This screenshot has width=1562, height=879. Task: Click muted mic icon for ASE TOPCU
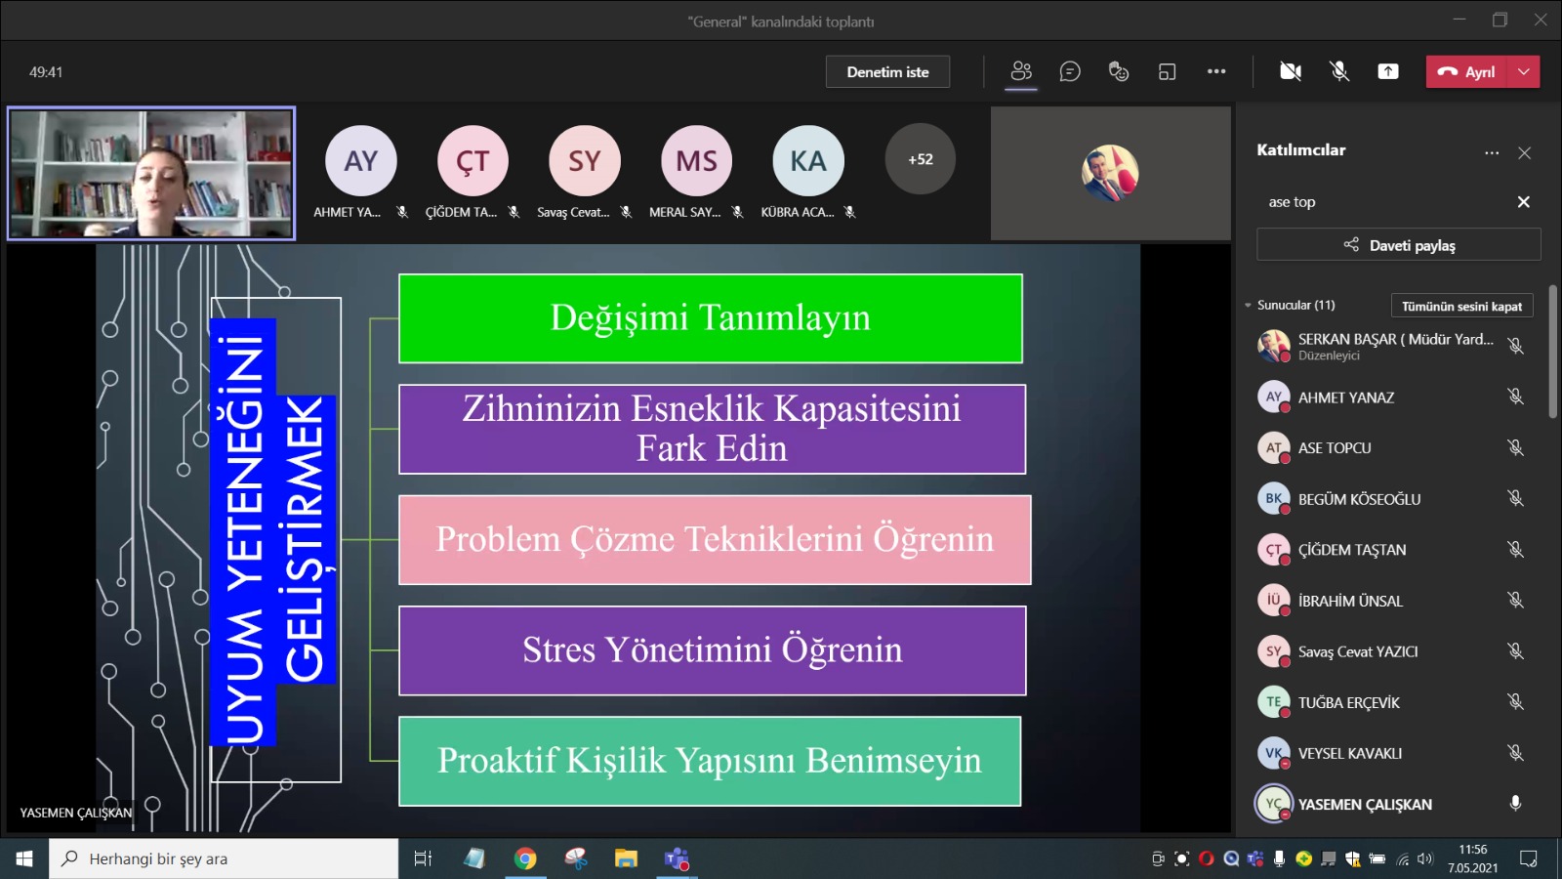[1515, 447]
